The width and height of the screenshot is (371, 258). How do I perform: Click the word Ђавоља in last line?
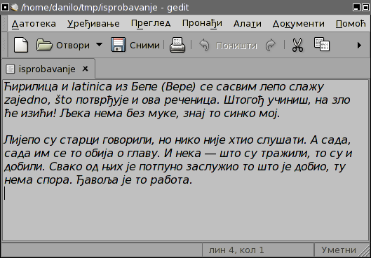point(97,180)
